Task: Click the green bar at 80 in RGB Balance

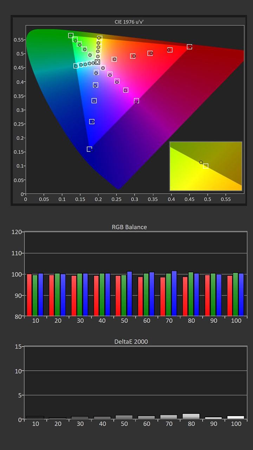Action: click(x=191, y=294)
